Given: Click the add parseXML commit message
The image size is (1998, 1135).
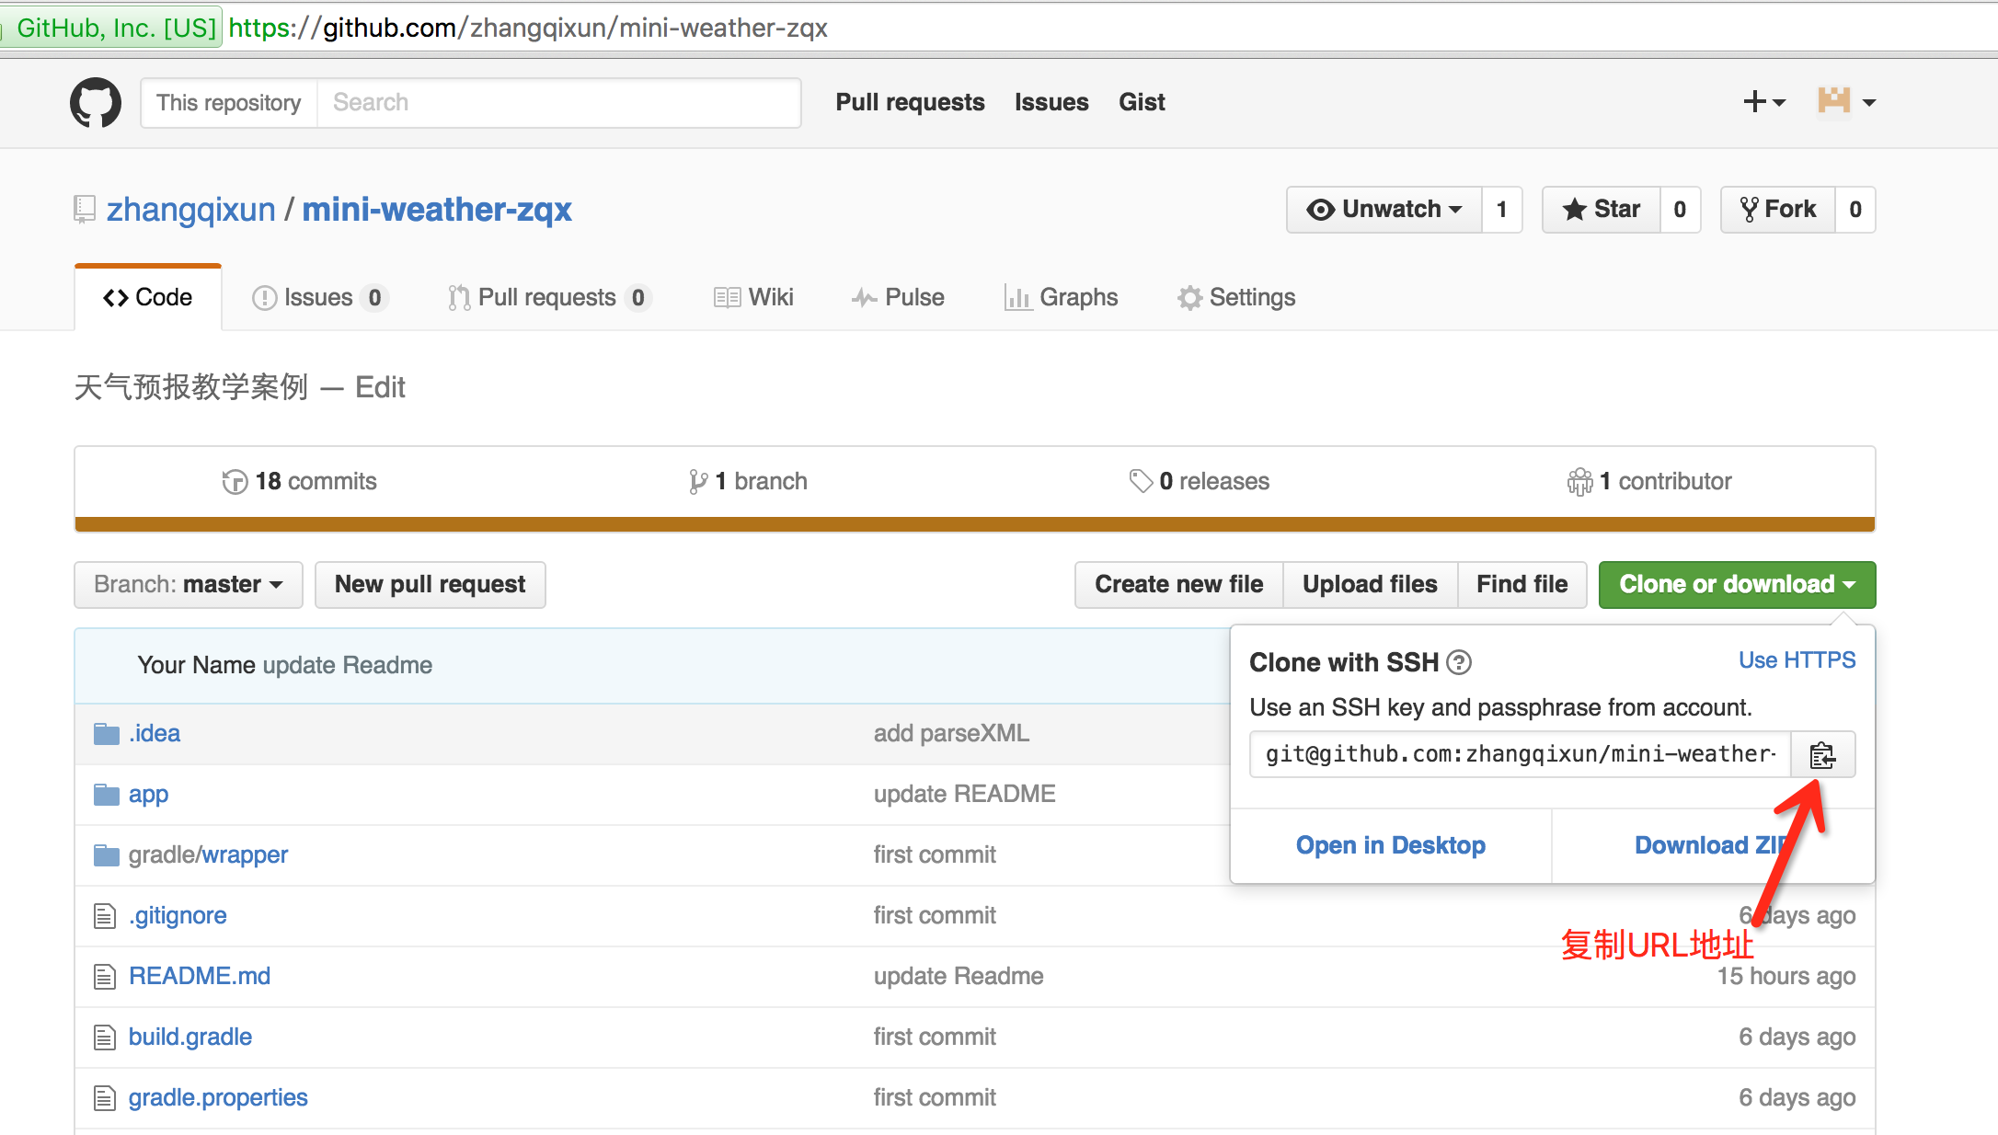Looking at the screenshot, I should (x=951, y=734).
